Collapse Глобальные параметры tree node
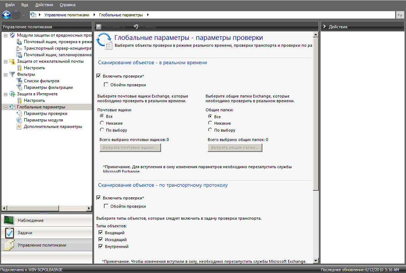 click(x=5, y=107)
